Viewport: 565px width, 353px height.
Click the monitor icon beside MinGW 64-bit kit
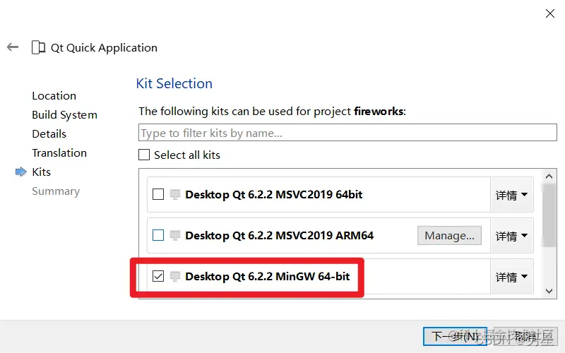(175, 276)
